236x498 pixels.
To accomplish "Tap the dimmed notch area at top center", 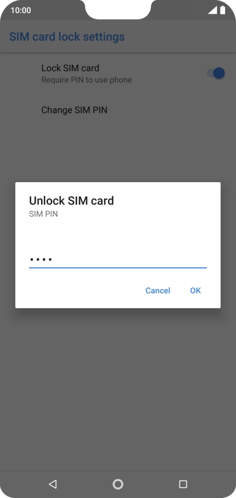I will 118,9.
